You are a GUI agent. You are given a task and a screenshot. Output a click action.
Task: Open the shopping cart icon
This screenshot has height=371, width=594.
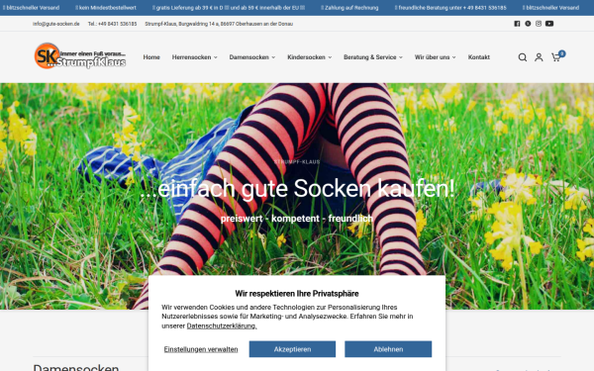(x=555, y=57)
